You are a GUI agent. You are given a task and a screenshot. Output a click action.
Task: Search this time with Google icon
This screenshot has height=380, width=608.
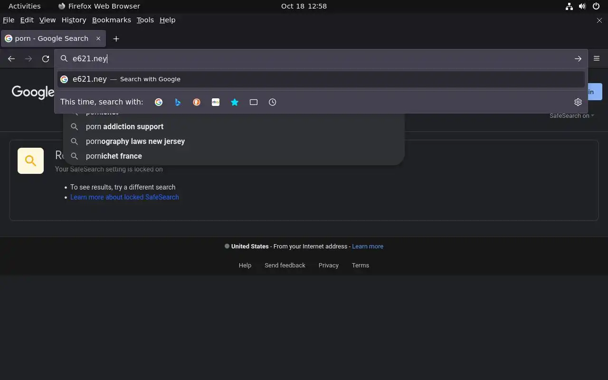tap(159, 102)
